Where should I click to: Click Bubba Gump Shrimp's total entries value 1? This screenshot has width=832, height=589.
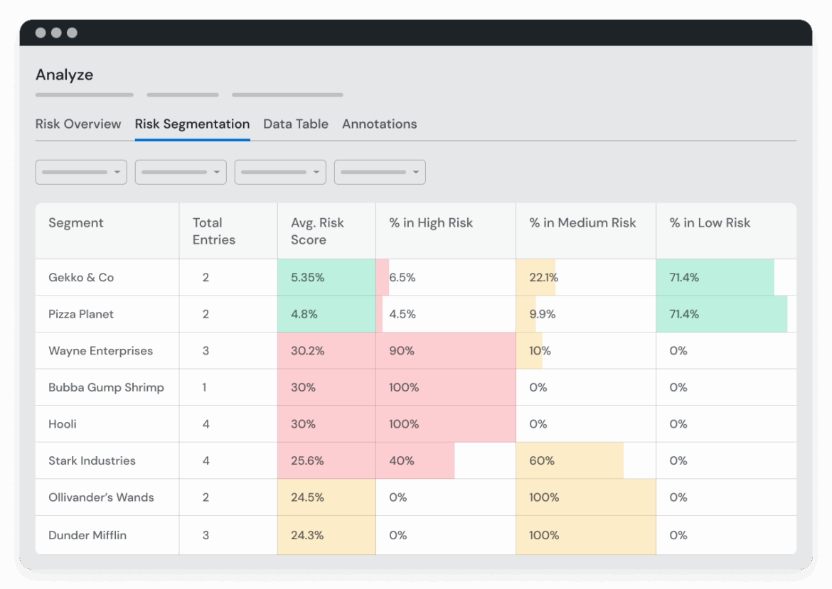pos(204,387)
